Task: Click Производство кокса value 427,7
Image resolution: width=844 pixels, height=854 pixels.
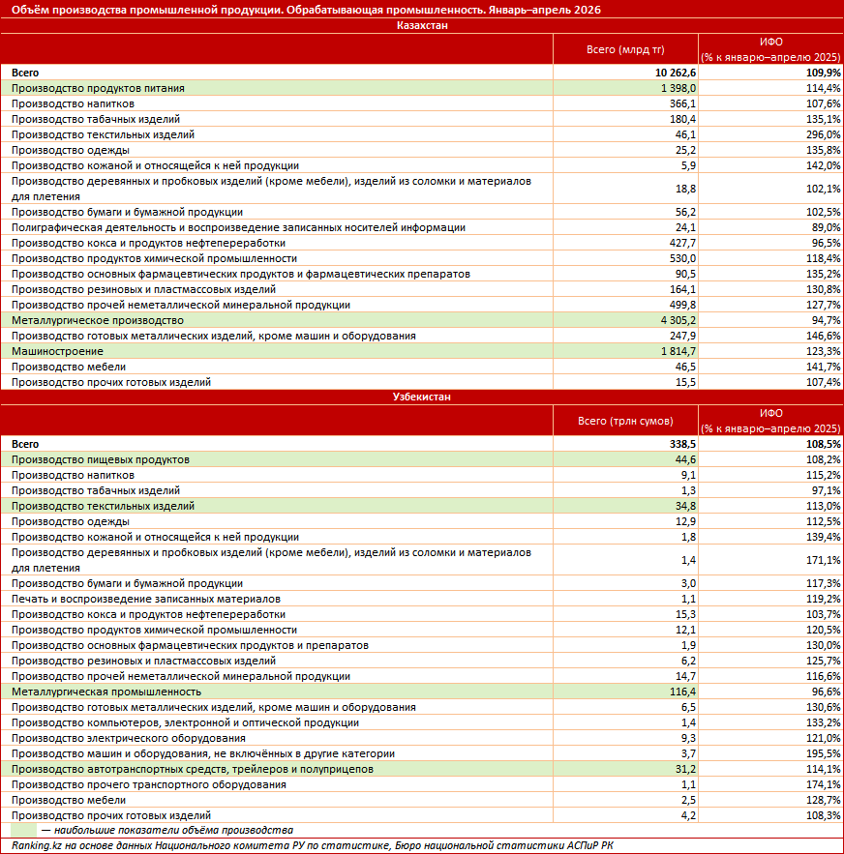Action: (x=682, y=243)
